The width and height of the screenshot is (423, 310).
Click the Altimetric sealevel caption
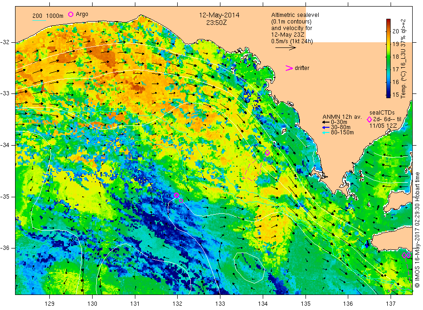tap(295, 15)
